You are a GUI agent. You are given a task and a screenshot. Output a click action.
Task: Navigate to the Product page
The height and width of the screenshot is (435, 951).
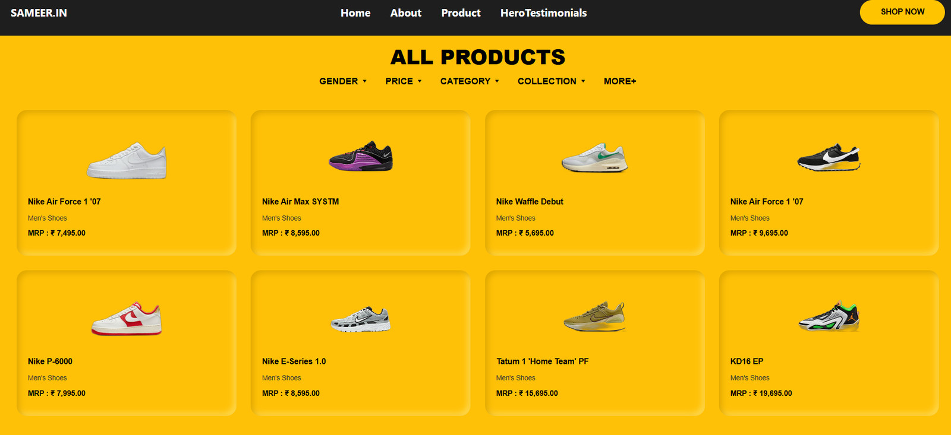461,13
